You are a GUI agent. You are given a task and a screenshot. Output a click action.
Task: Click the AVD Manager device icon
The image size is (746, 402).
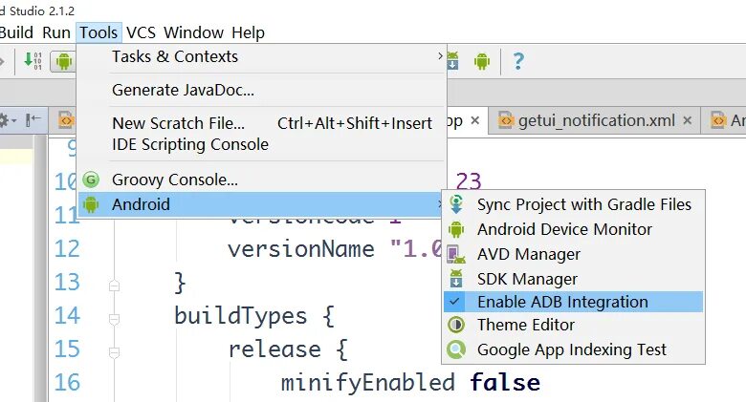pyautogui.click(x=458, y=254)
